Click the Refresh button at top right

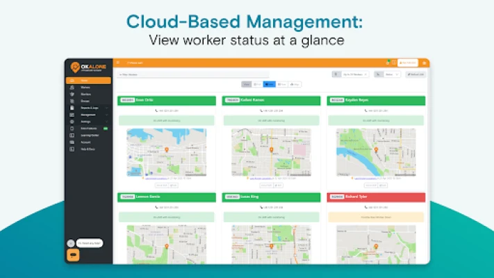point(415,74)
